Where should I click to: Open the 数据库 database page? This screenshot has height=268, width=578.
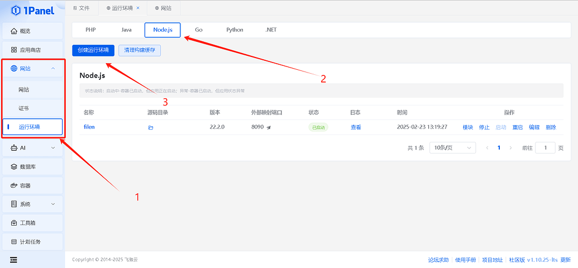[x=32, y=166]
